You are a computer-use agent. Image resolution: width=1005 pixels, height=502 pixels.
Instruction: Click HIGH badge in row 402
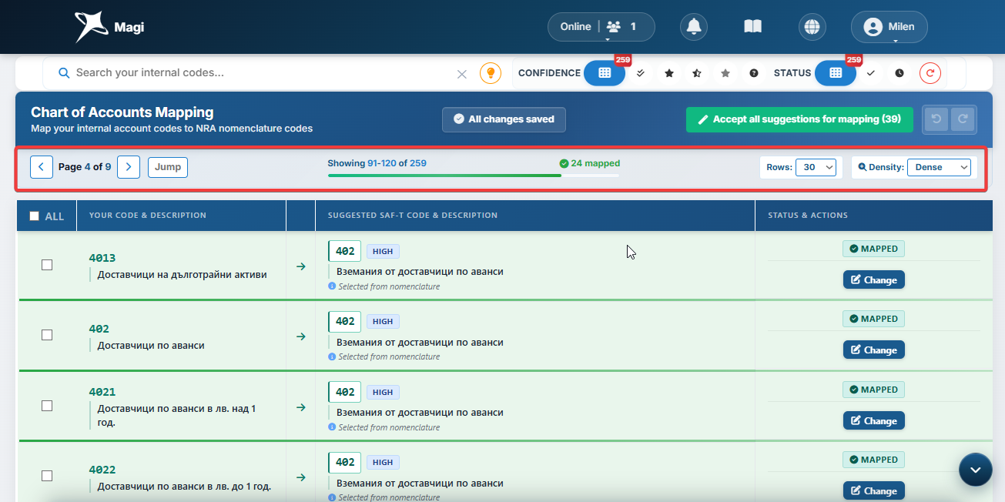point(383,321)
